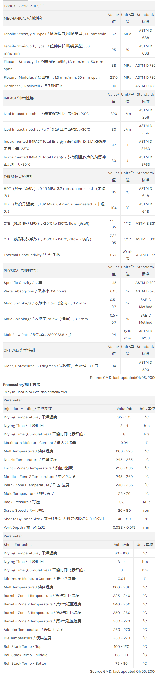Click the Processing/加工方法 heading
The image size is (155, 674).
[22, 385]
